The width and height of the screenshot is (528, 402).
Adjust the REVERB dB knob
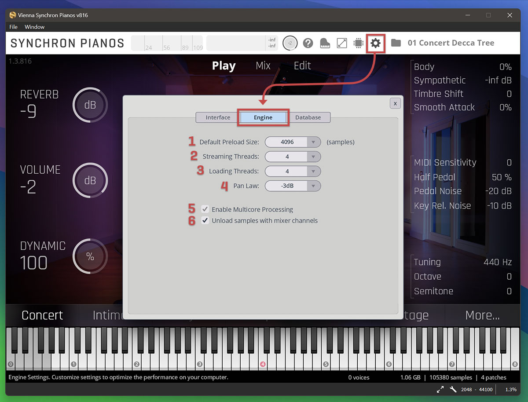pyautogui.click(x=90, y=105)
